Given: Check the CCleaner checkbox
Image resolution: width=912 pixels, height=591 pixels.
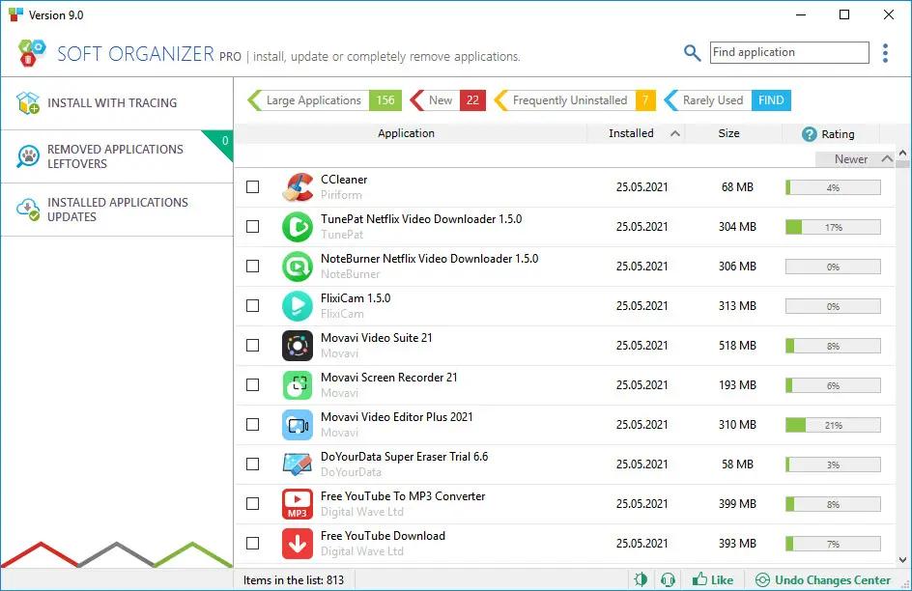Looking at the screenshot, I should 253,187.
